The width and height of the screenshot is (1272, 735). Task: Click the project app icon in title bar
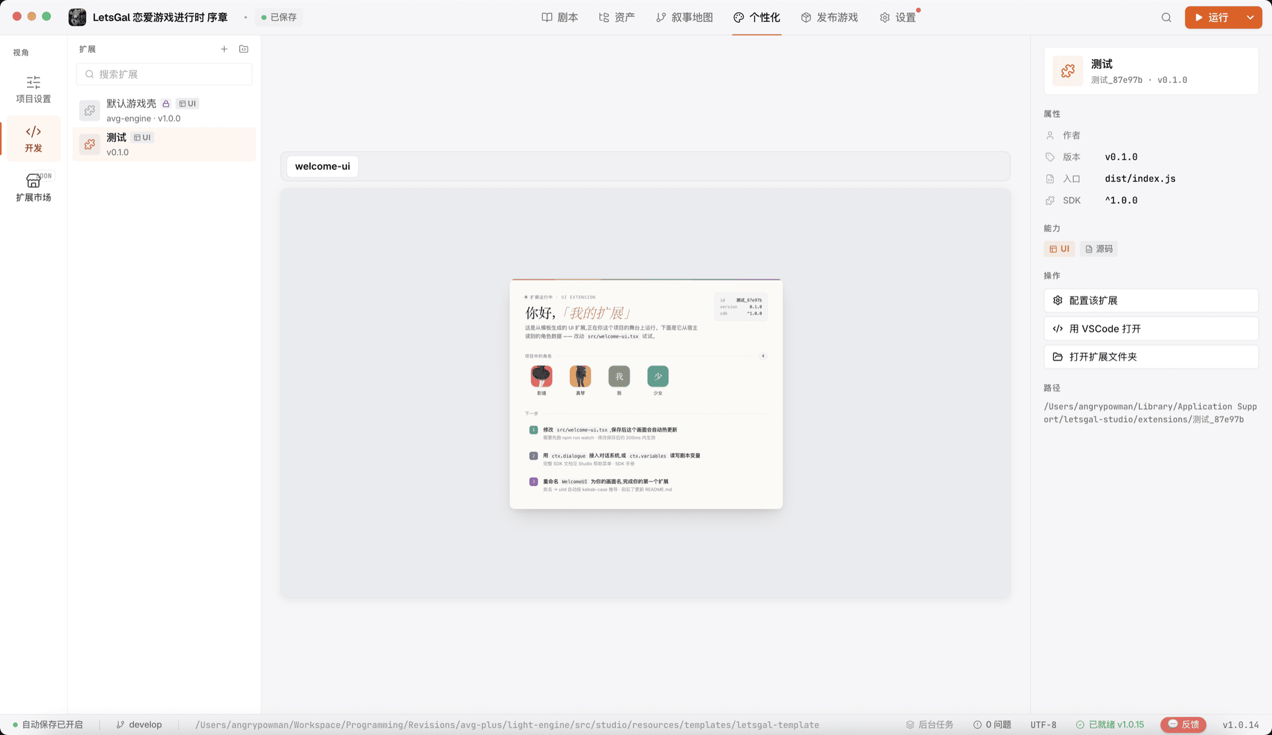click(x=77, y=17)
